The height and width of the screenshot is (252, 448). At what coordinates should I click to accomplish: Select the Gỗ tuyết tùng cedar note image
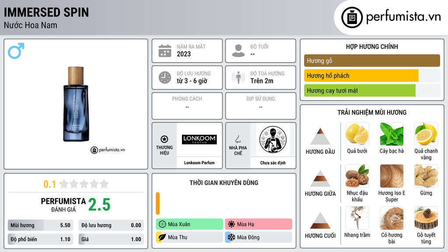click(x=426, y=218)
